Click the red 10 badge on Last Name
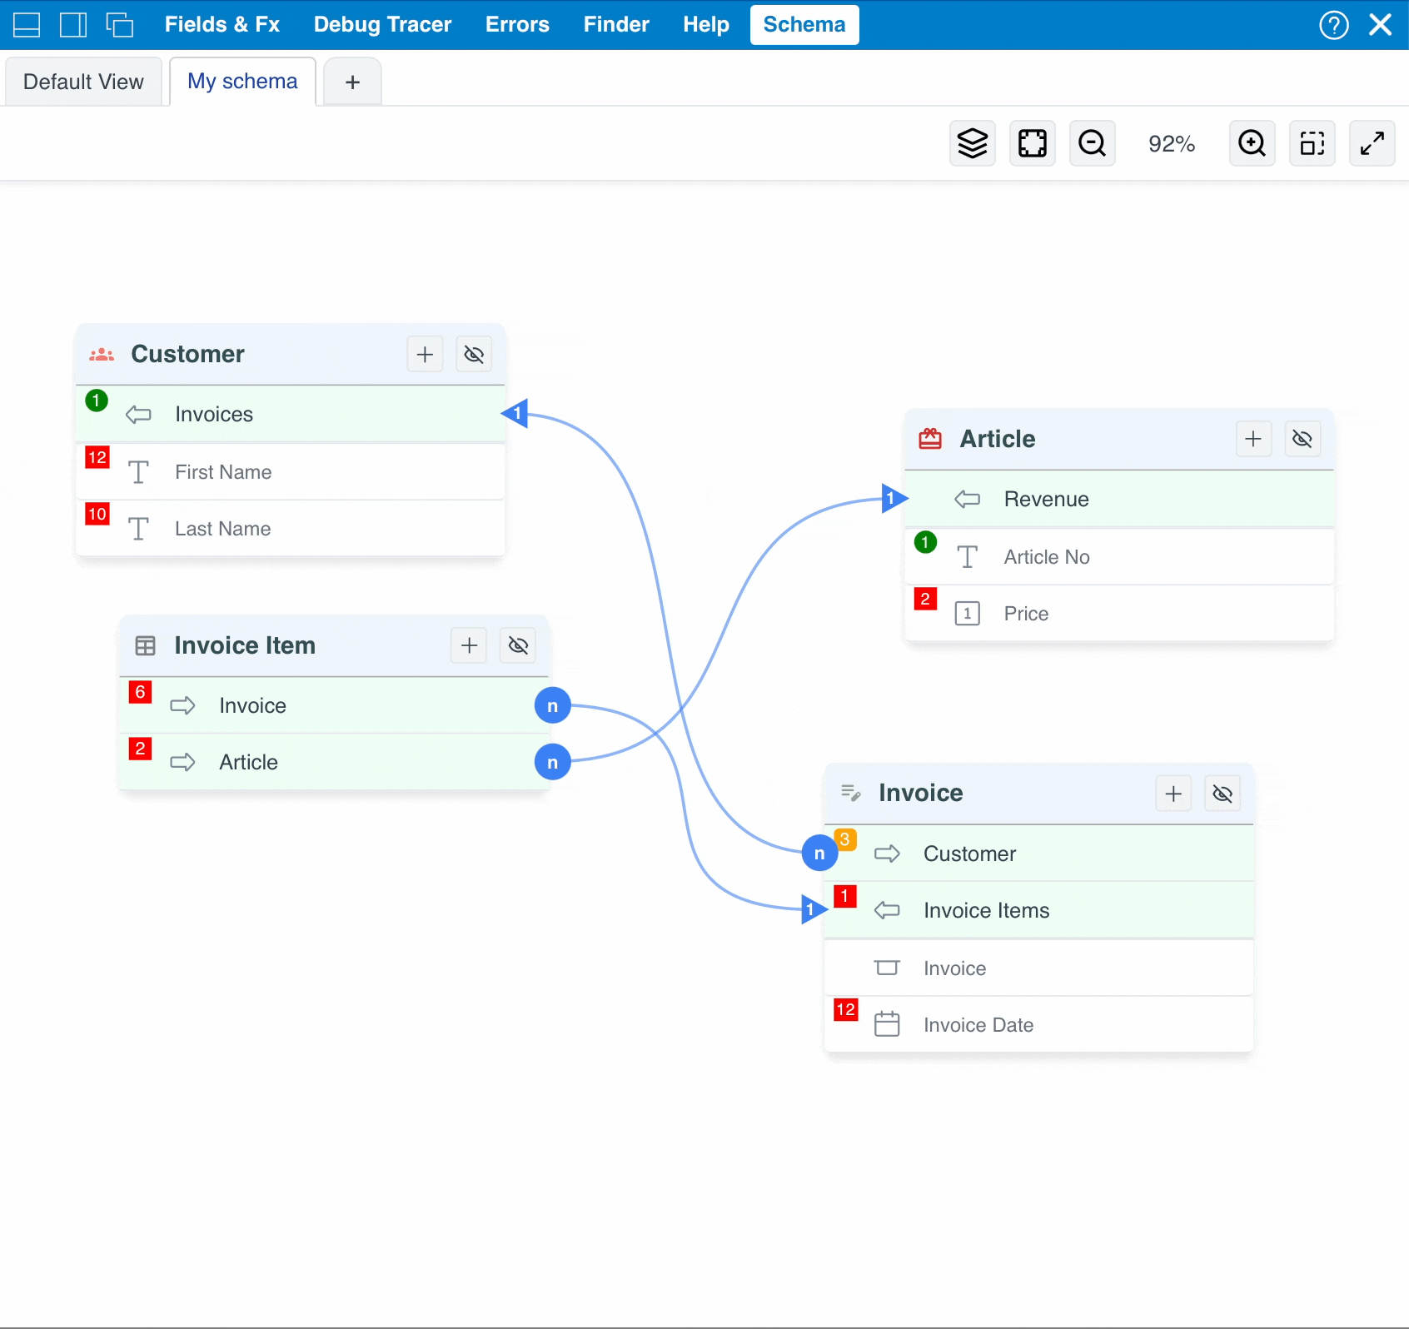This screenshot has height=1329, width=1409. [x=97, y=514]
